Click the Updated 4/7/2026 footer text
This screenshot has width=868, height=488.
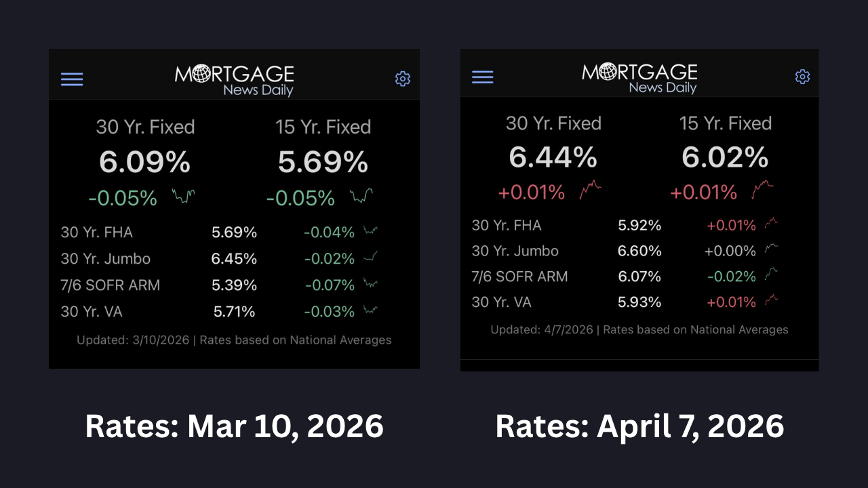[639, 330]
